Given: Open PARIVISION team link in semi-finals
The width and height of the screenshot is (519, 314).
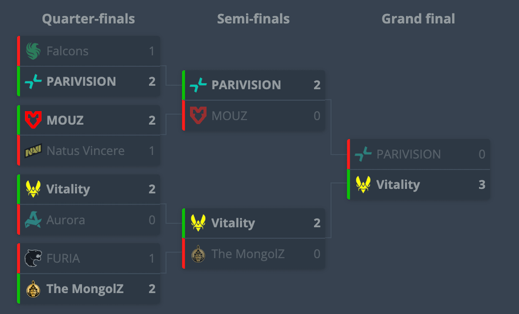Looking at the screenshot, I should pos(246,85).
